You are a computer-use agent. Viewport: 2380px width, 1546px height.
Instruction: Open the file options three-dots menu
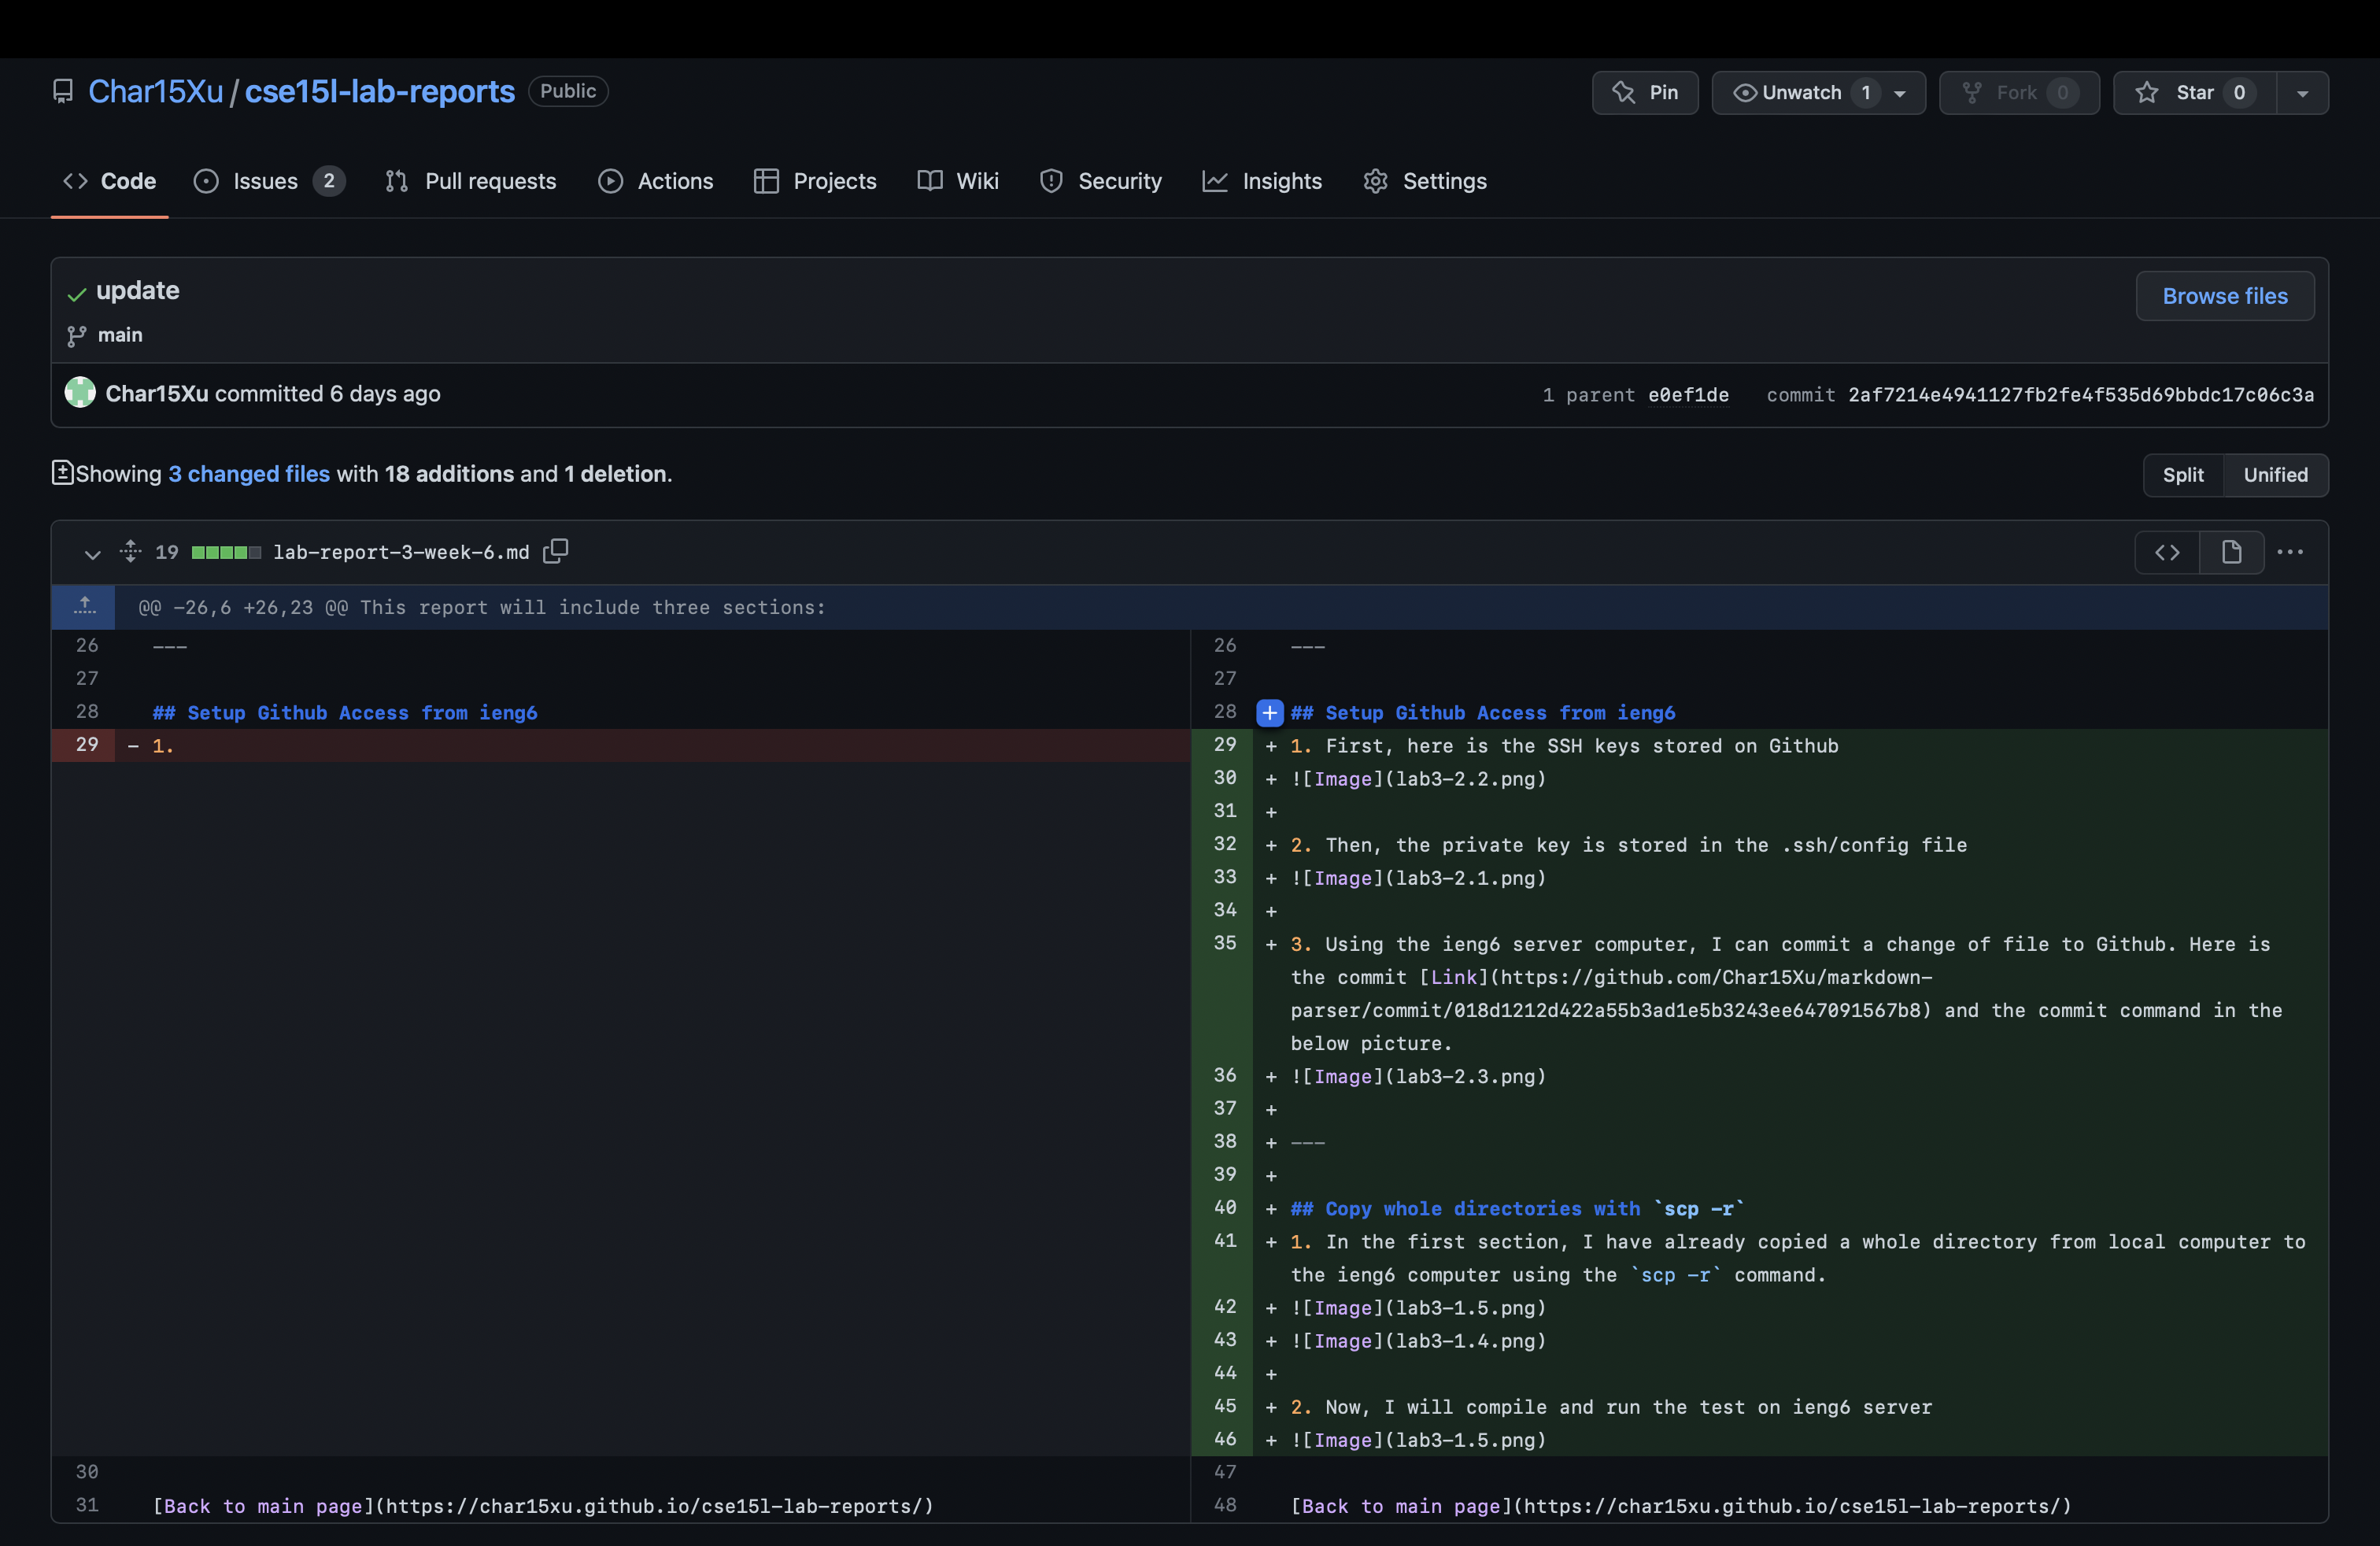pos(2290,552)
